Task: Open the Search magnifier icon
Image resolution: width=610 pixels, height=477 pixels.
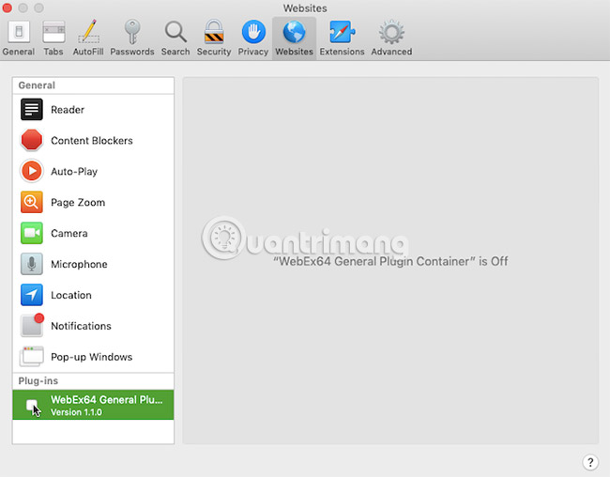Action: click(x=175, y=32)
